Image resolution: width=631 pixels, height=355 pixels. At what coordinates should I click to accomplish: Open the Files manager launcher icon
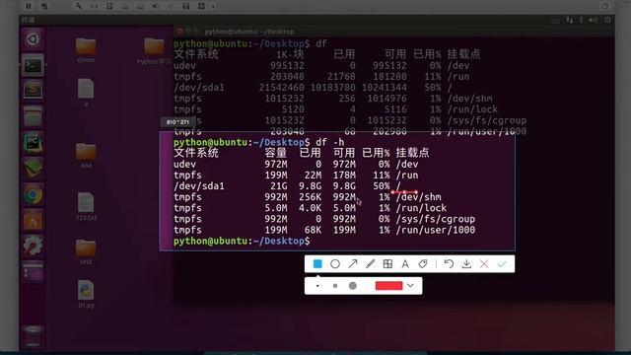[x=33, y=116]
